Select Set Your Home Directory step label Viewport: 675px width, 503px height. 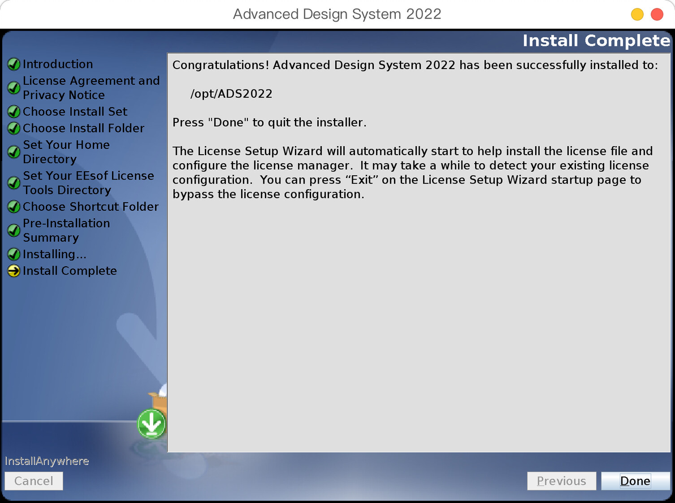click(x=66, y=152)
